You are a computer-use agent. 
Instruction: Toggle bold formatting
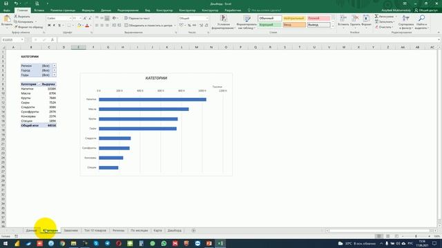[x=49, y=25]
